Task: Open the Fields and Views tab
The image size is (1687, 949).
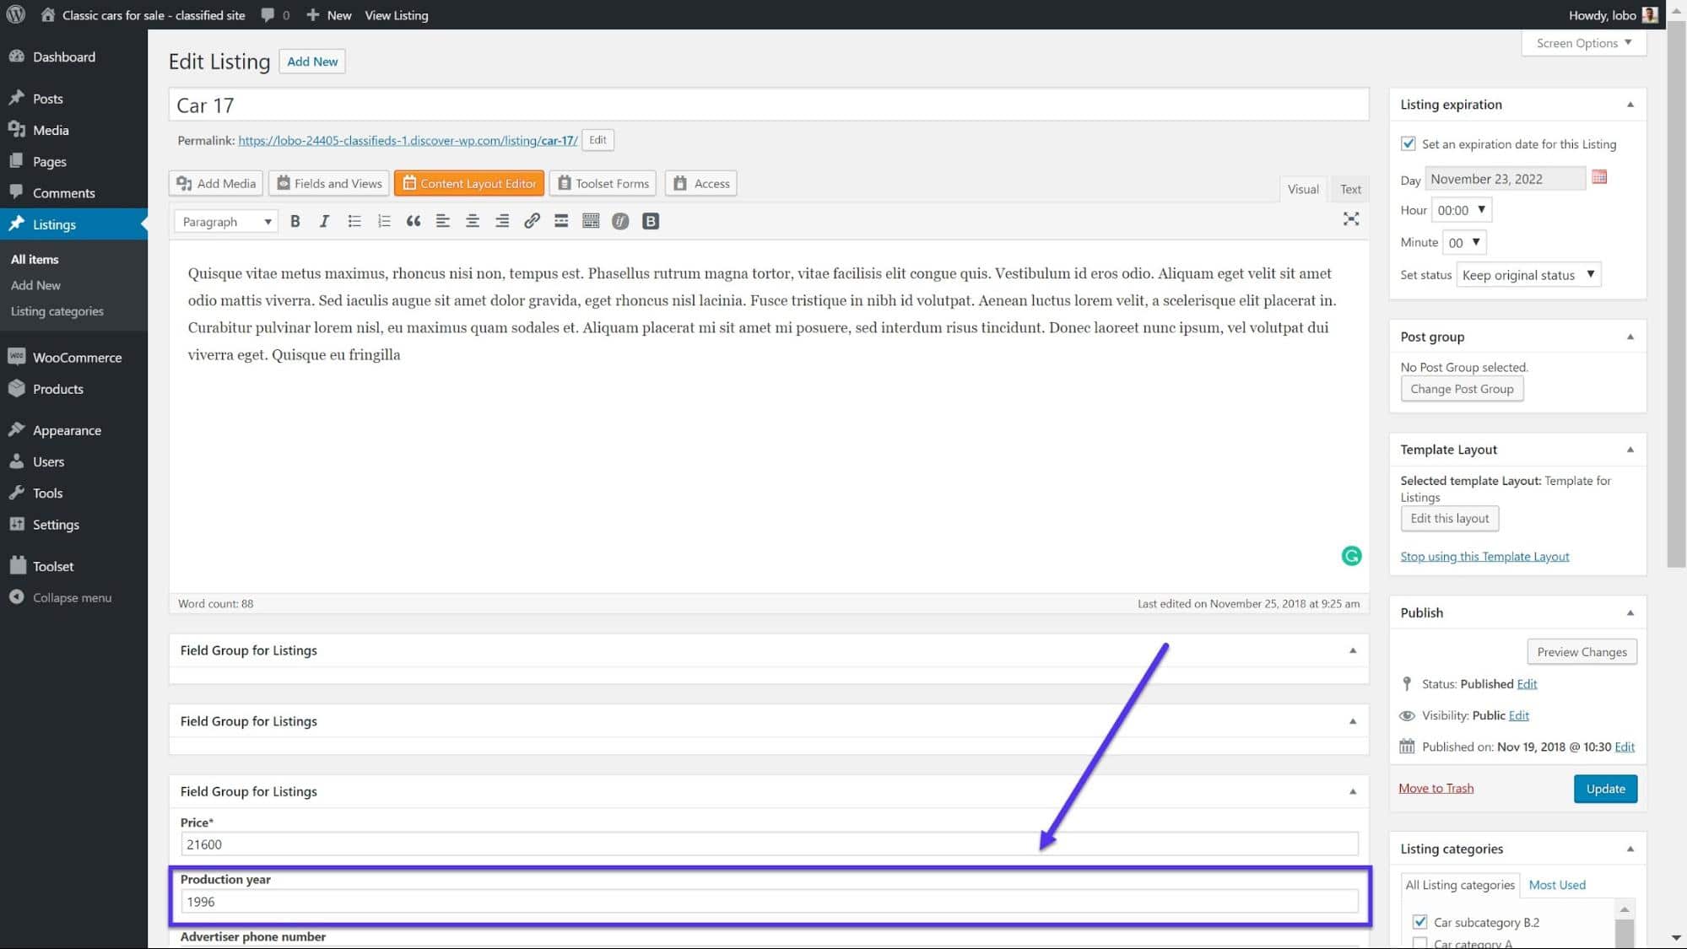Action: (x=329, y=183)
